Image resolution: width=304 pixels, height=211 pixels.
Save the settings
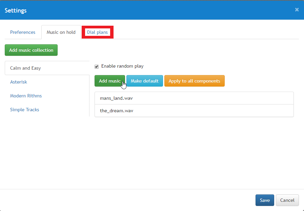tap(265, 200)
